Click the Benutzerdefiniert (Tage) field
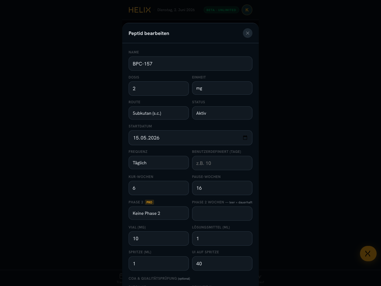381x286 pixels. [x=222, y=163]
